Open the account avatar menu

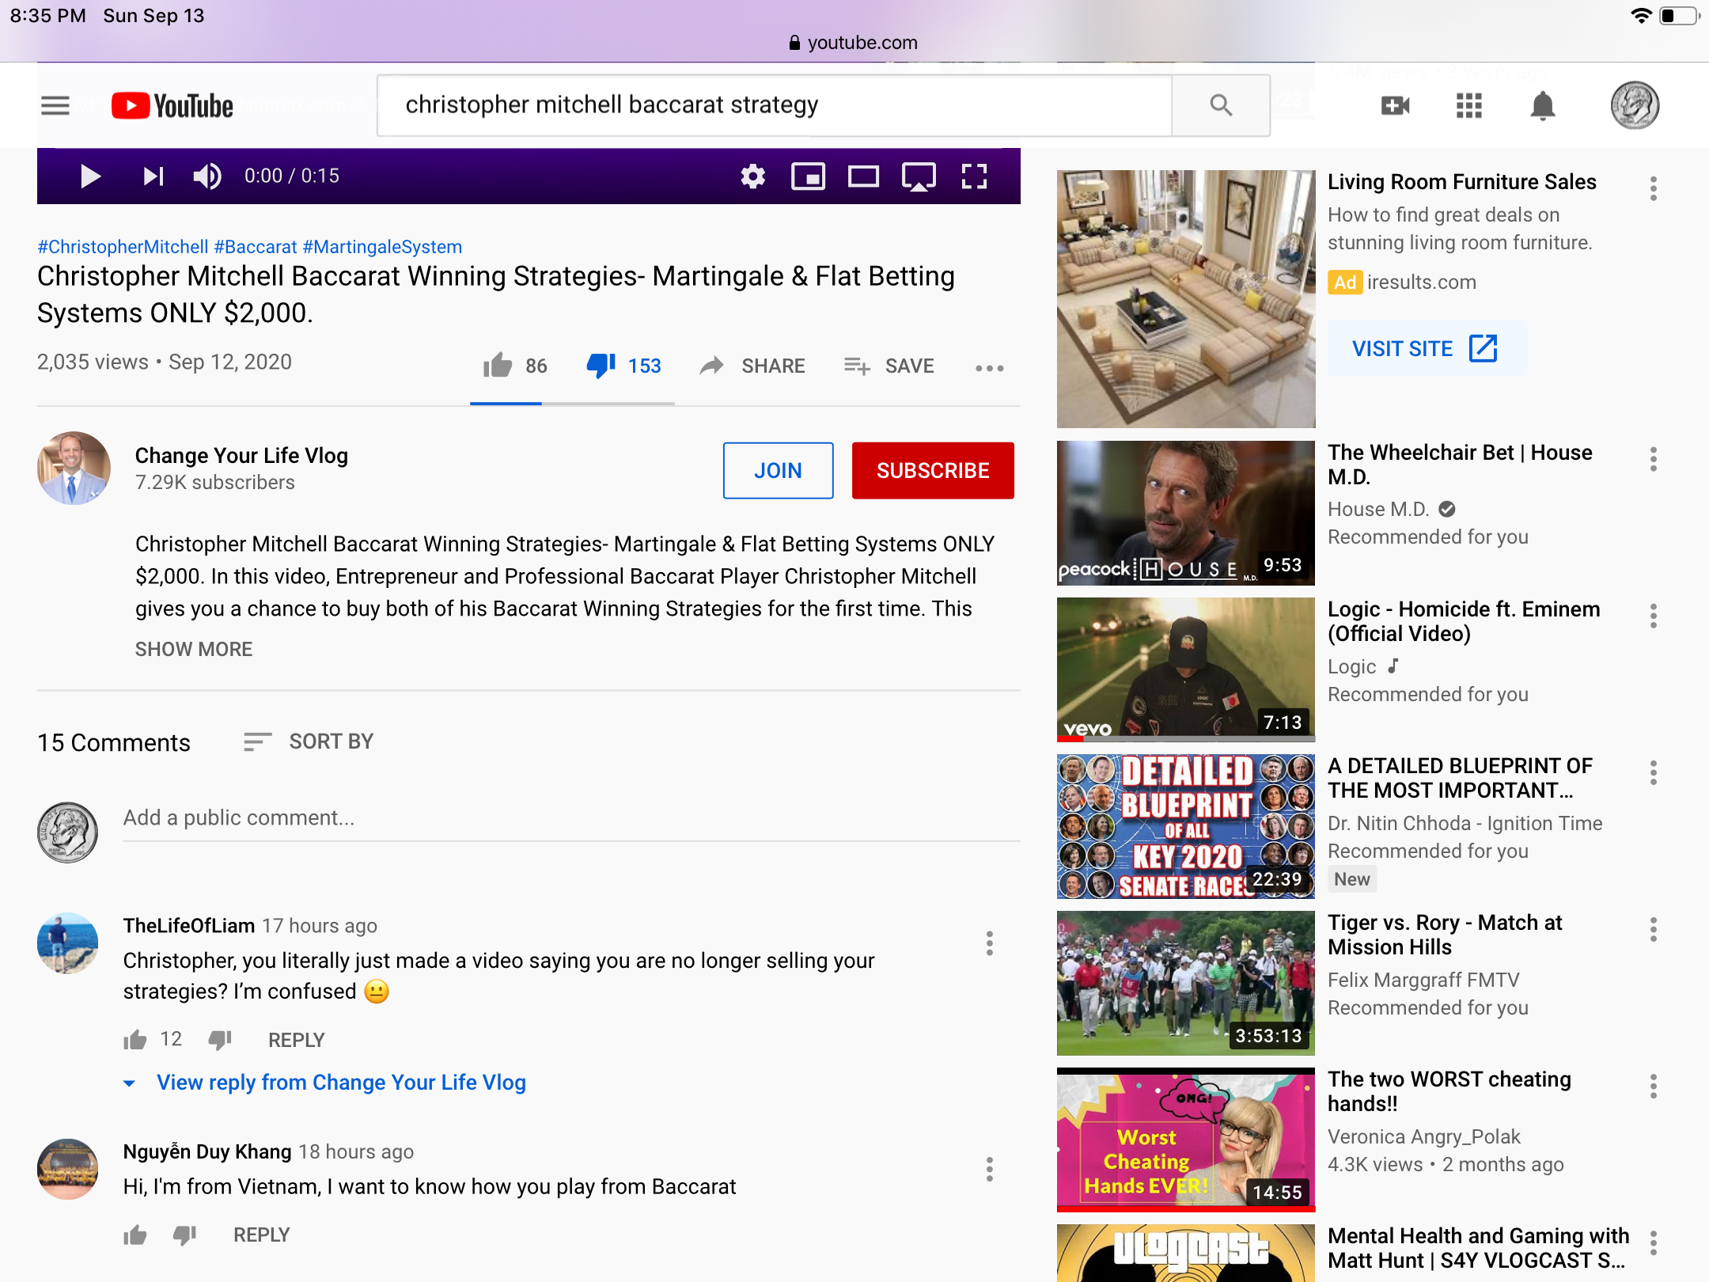[1635, 105]
